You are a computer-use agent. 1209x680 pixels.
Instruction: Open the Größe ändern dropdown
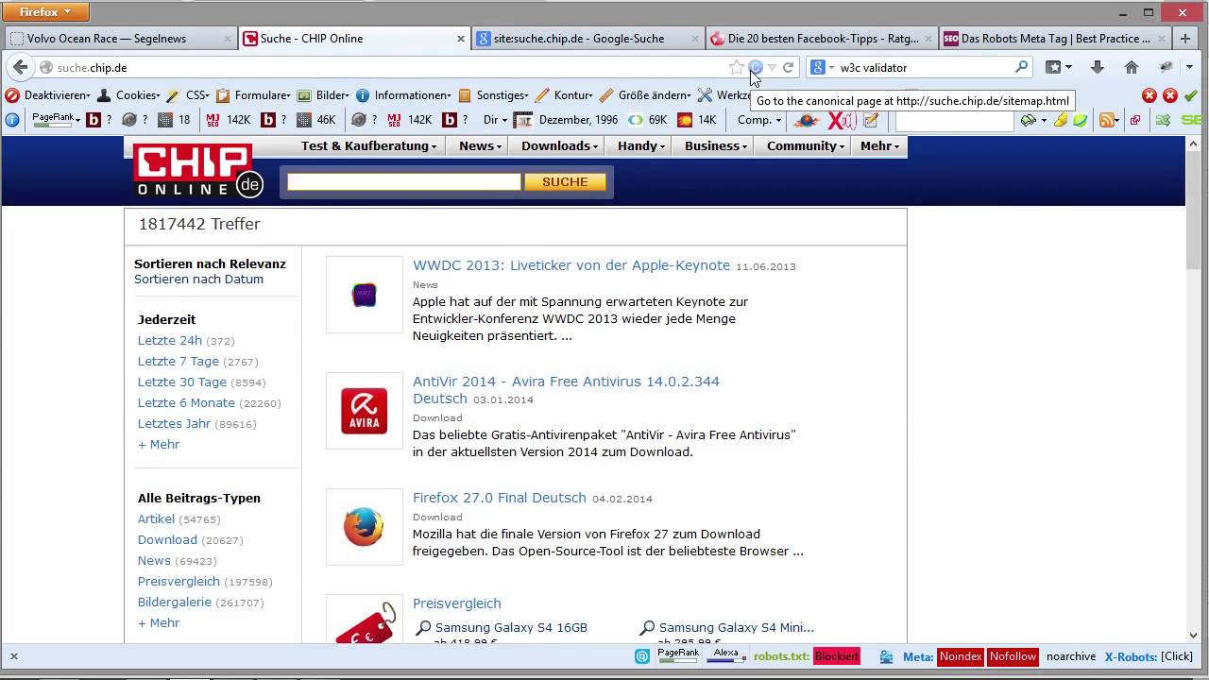[646, 95]
